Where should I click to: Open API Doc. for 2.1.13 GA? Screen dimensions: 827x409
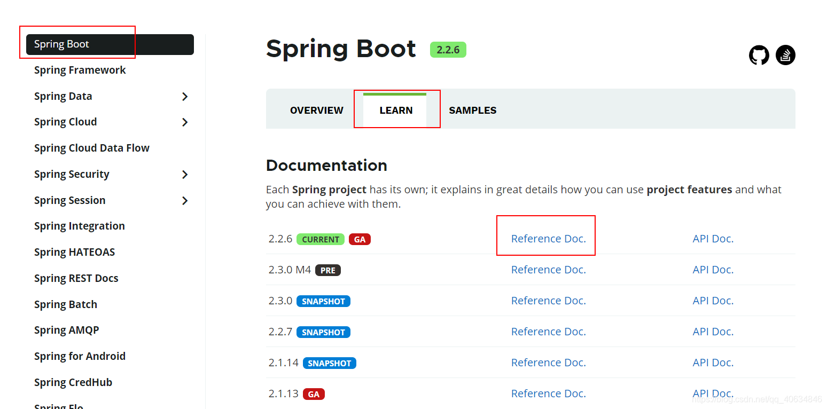[713, 394]
